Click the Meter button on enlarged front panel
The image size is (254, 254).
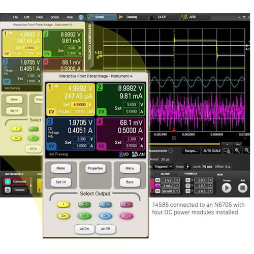pyautogui.click(x=61, y=168)
